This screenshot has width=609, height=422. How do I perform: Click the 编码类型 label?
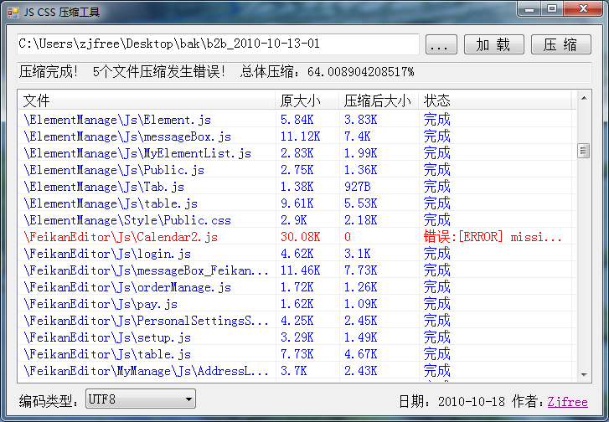48,400
